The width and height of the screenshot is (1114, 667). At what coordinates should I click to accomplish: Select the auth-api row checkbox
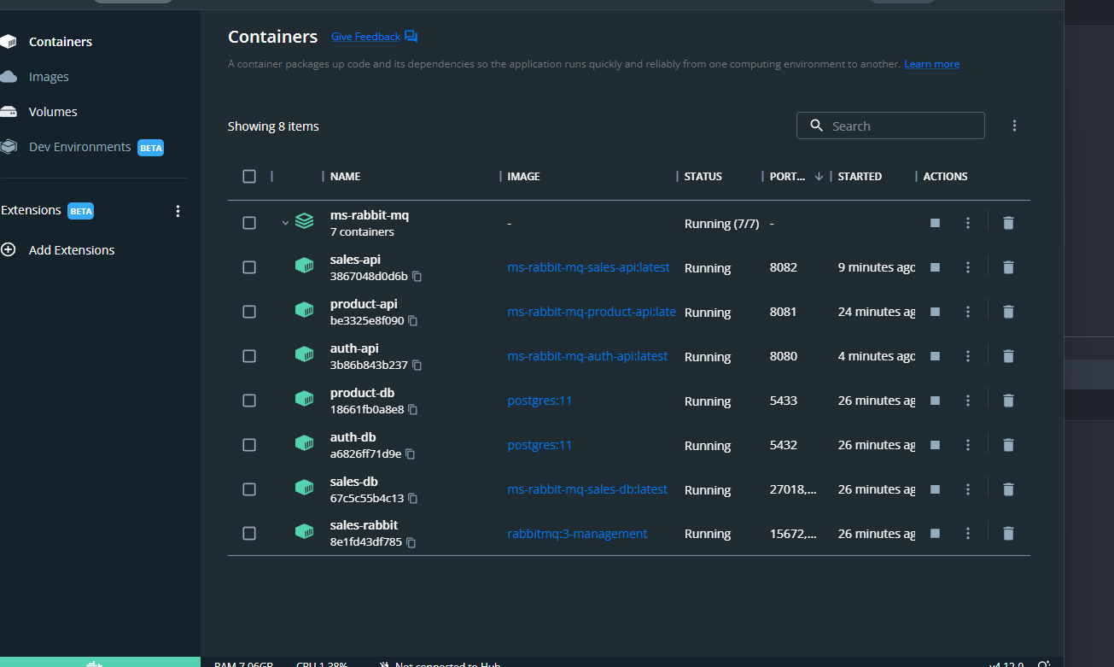249,356
